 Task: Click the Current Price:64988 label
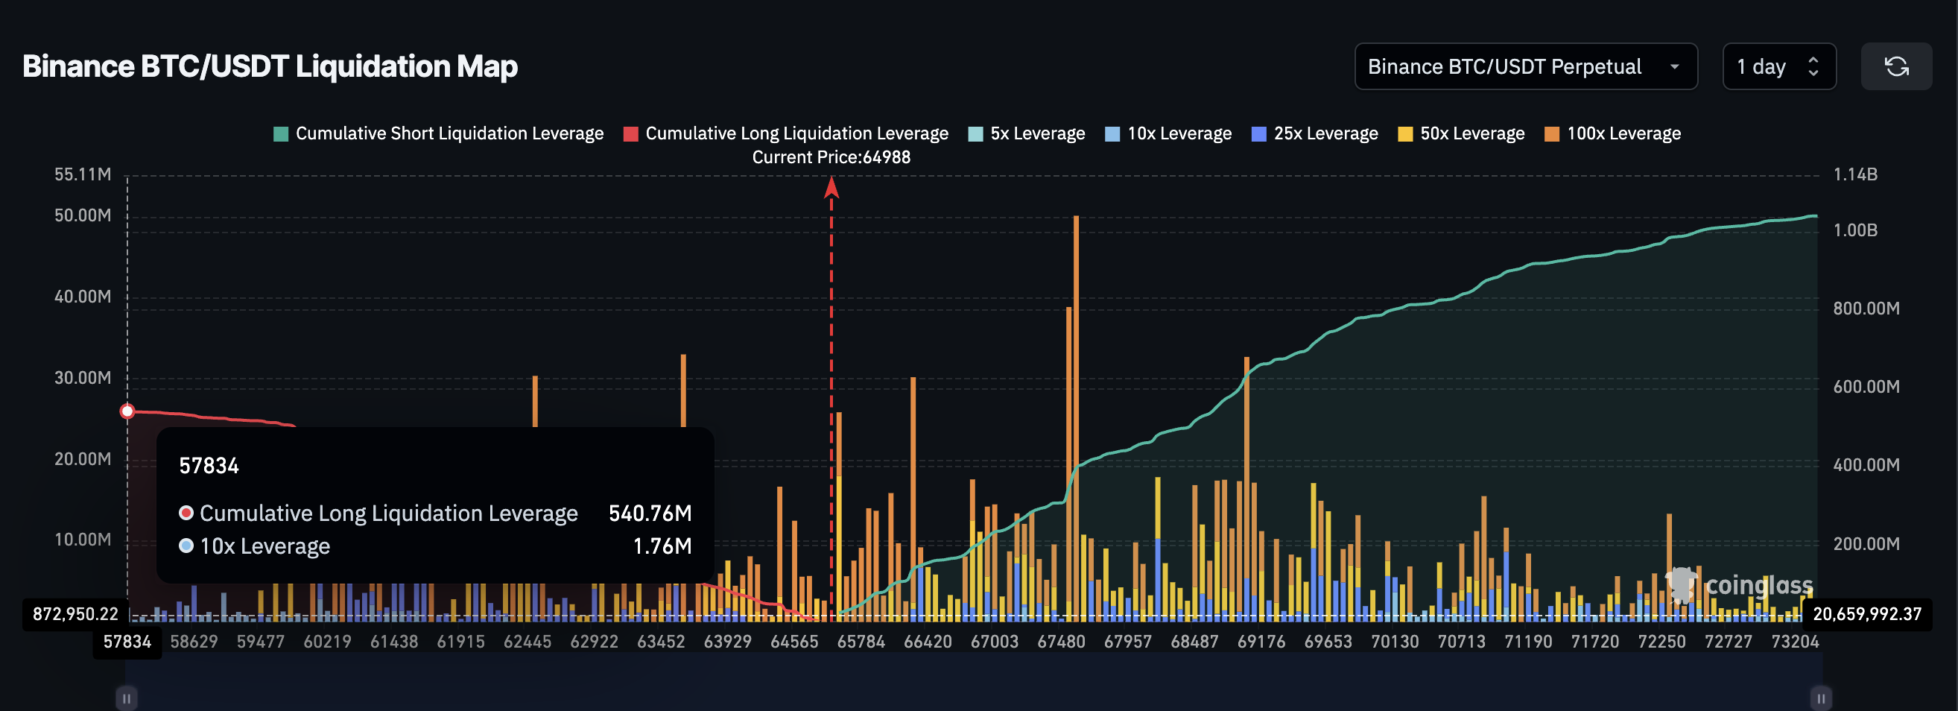point(831,157)
